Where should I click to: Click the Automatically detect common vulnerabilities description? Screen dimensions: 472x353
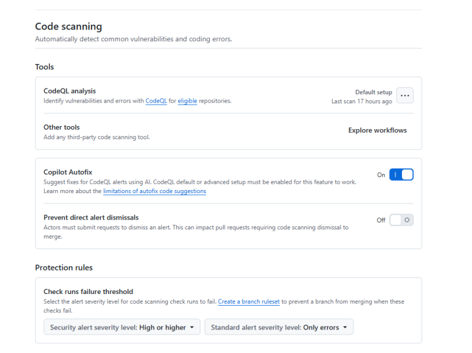coord(133,39)
